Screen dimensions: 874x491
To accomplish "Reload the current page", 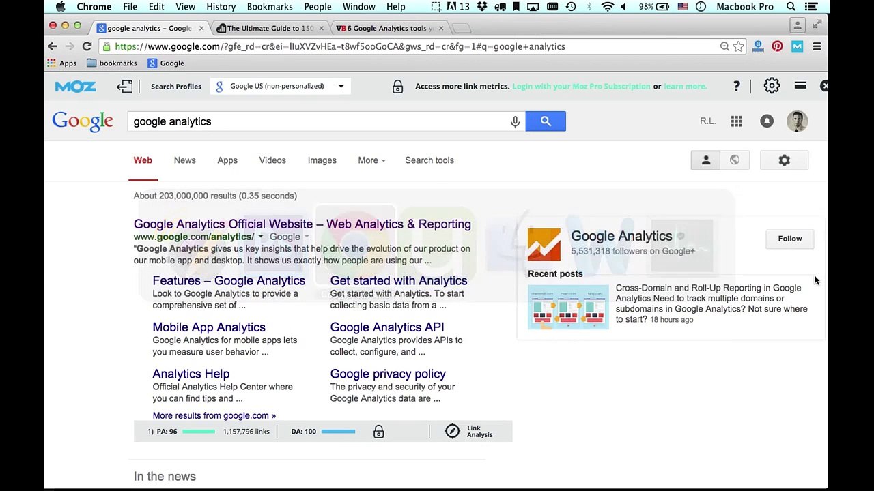I will [x=87, y=46].
